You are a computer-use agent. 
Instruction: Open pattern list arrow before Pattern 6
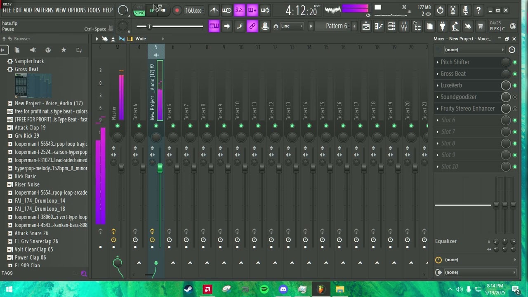(311, 26)
